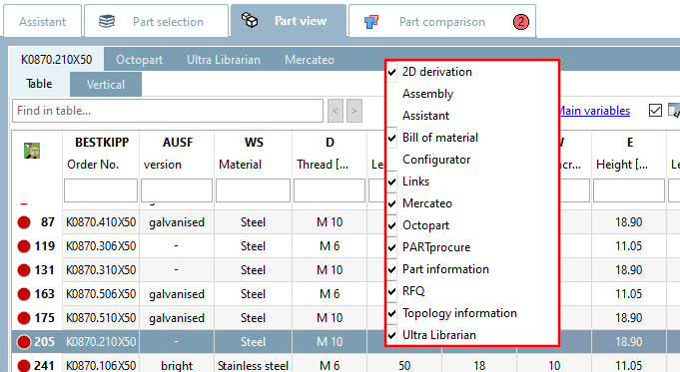Enable Assistant in the context menu

click(x=472, y=116)
